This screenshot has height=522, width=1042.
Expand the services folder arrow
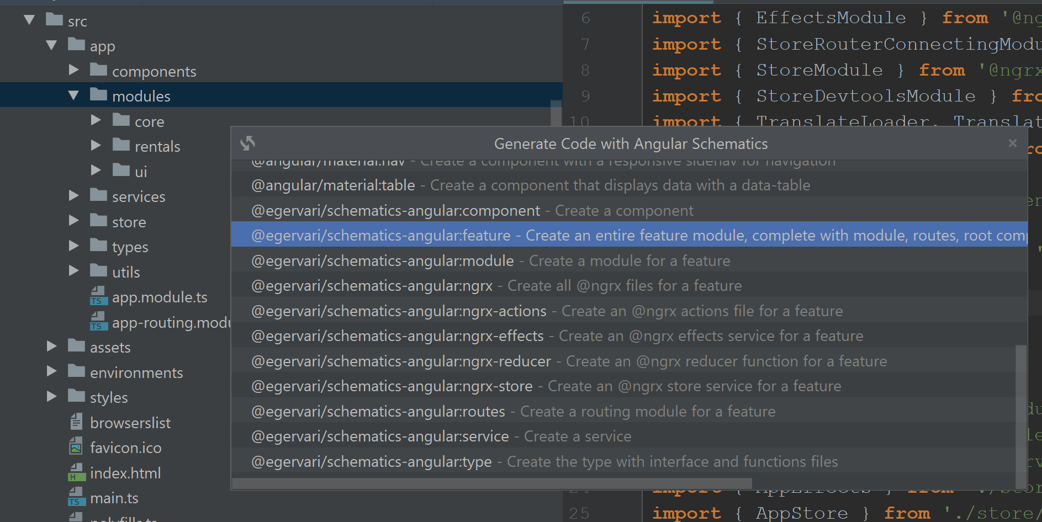74,195
